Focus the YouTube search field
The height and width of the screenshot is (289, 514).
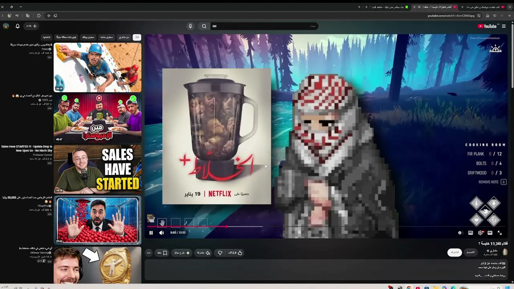265,26
